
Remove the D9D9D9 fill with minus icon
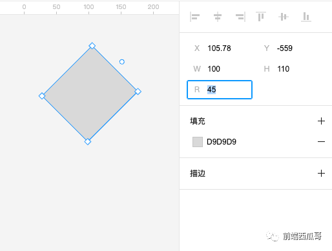tap(321, 142)
